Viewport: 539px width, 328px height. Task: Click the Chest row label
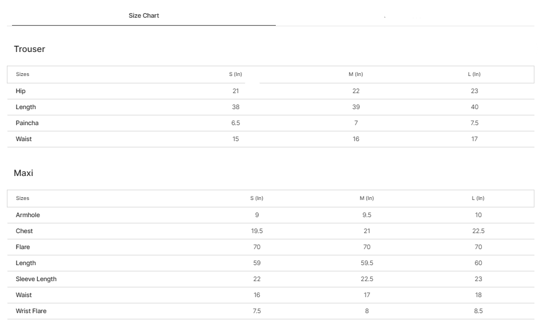(x=25, y=231)
